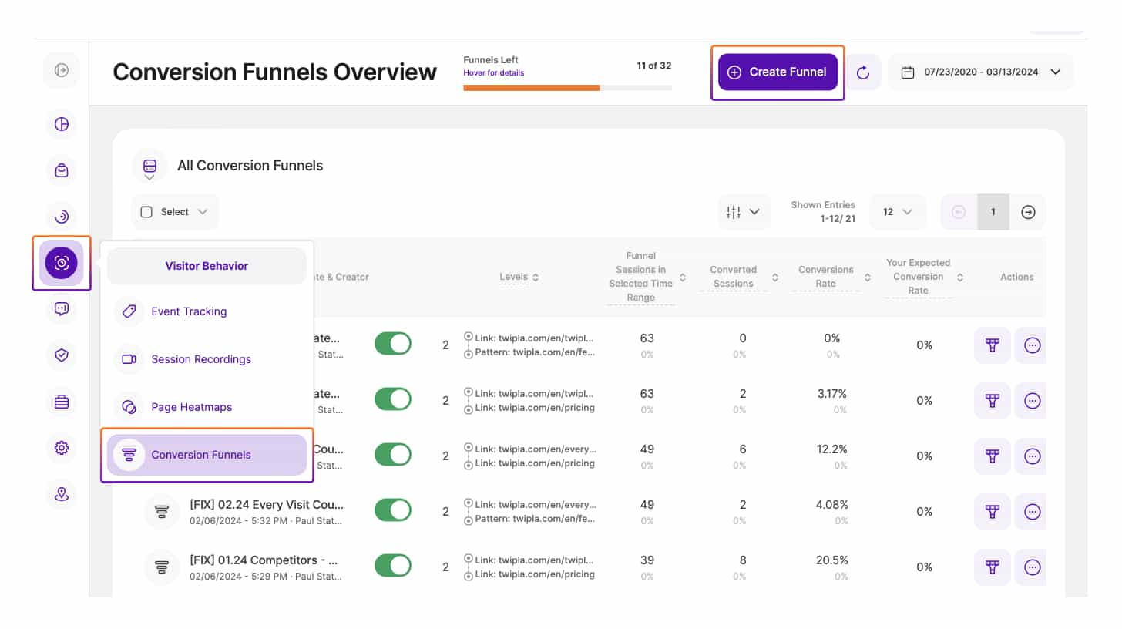The image size is (1122, 629).
Task: Open the Visitor Behavior sidebar icon
Action: pos(62,263)
